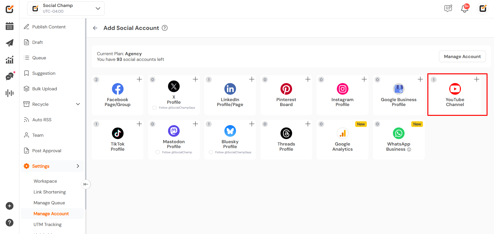This screenshot has height=234, width=494.
Task: Open the help question mark in left rail
Action: click(x=10, y=223)
